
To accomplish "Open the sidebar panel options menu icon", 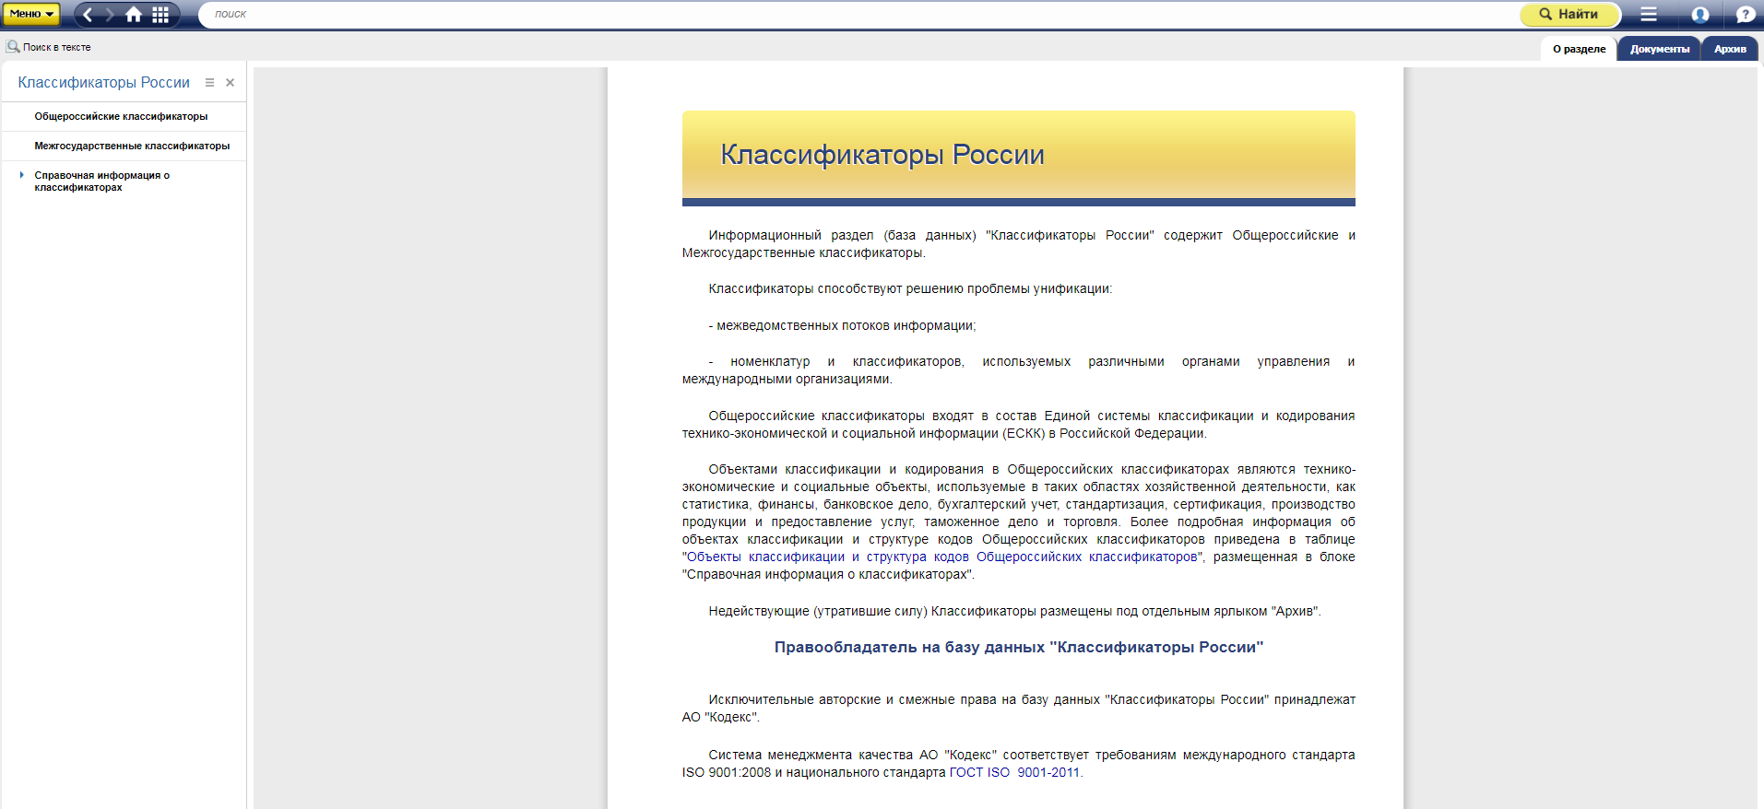I will coord(209,83).
